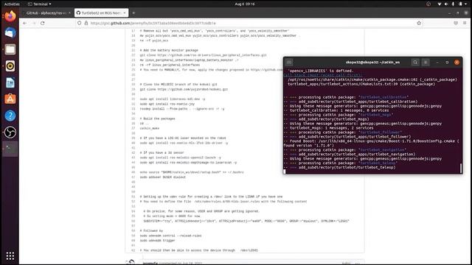Open a new Firefox tab
This screenshot has height=265, width=472.
point(133,13)
